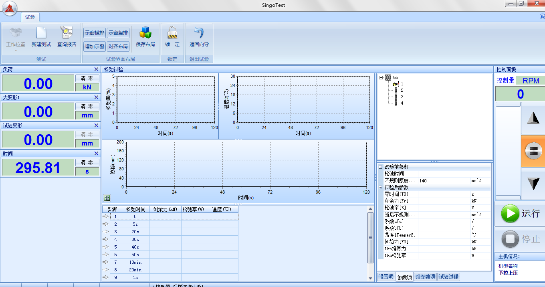Click the 松弛率(%) column header
The image size is (545, 287).
pos(196,209)
